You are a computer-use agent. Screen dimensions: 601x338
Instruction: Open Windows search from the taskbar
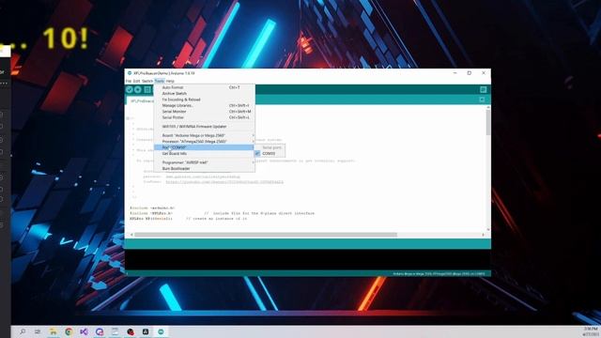click(x=23, y=331)
